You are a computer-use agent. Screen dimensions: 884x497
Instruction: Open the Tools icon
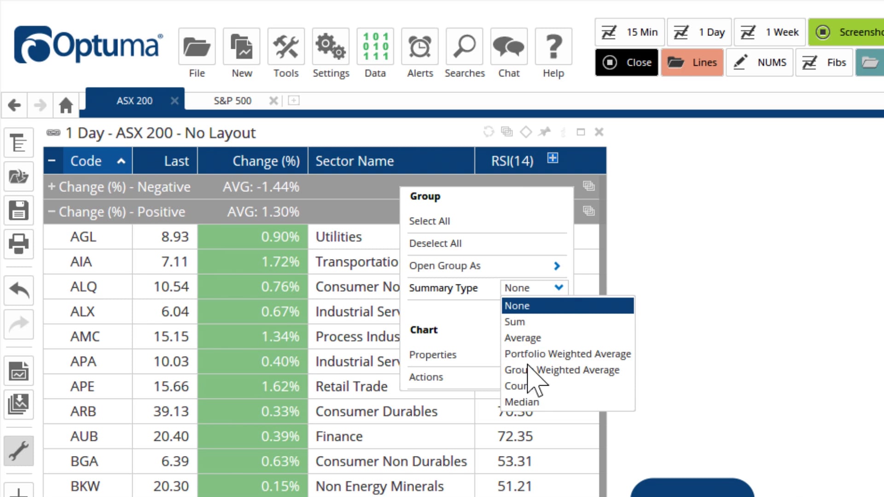(286, 46)
